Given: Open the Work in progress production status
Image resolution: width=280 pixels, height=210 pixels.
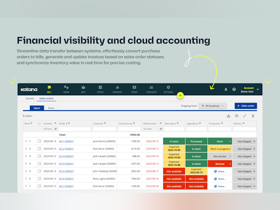Looking at the screenshot, I should click(x=220, y=149).
